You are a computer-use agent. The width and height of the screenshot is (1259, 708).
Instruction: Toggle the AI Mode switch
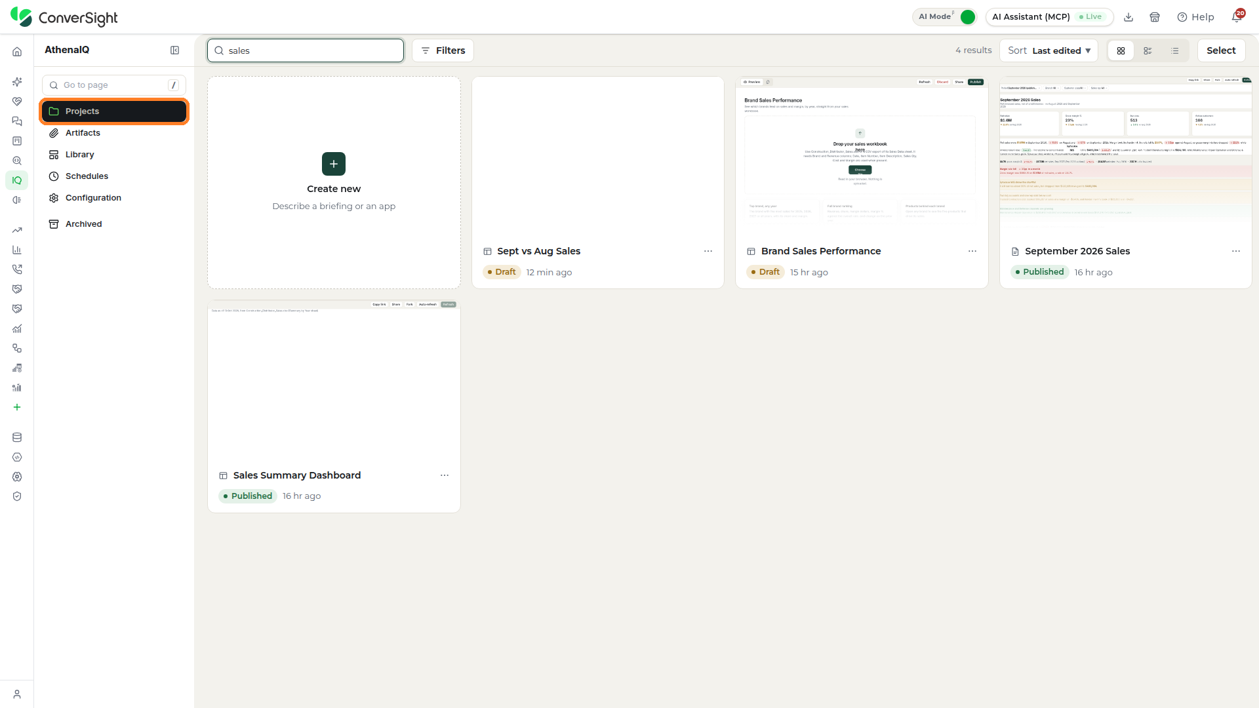(x=967, y=17)
